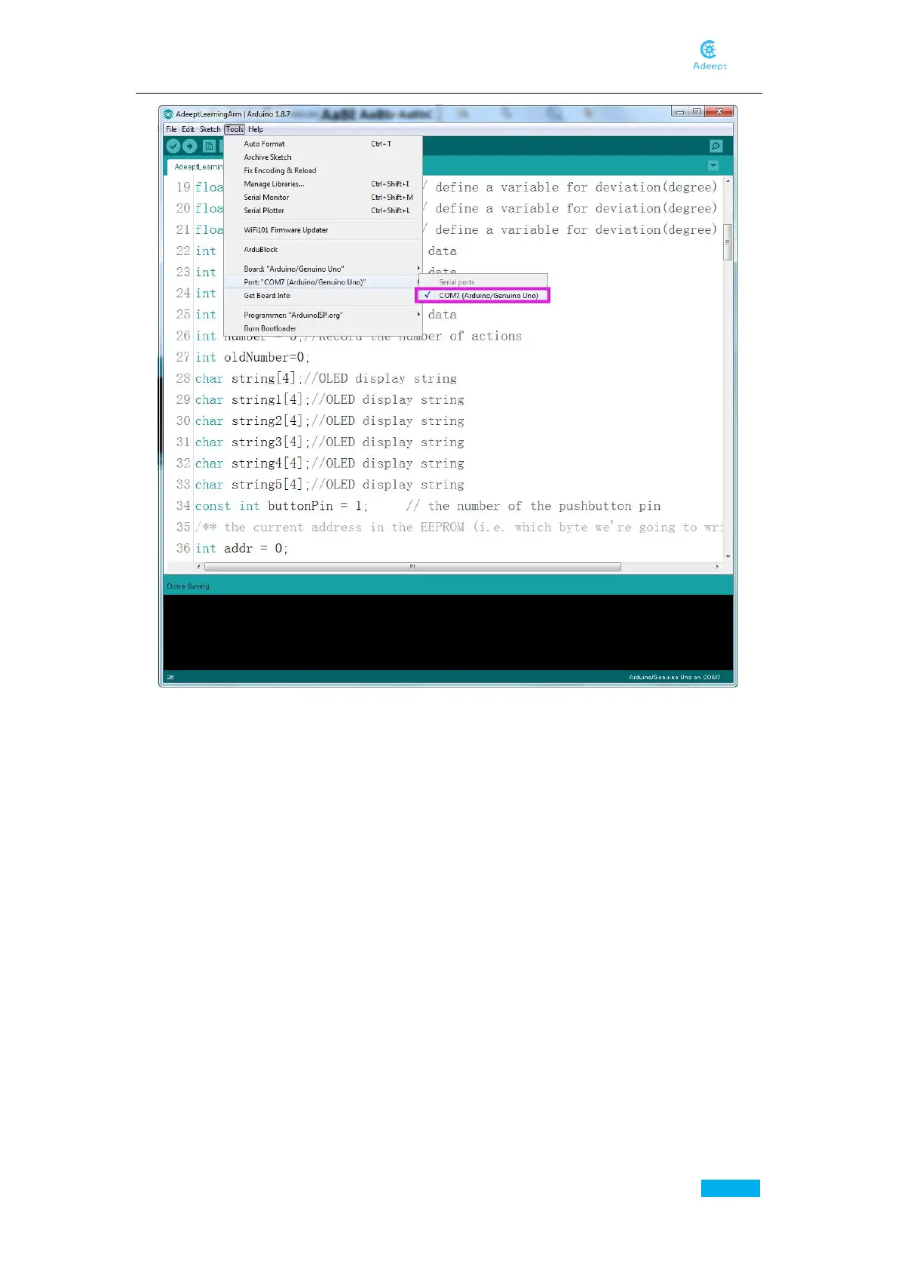This screenshot has height=1271, width=898.
Task: Click code line "char string2[4]"
Action: pyautogui.click(x=329, y=420)
